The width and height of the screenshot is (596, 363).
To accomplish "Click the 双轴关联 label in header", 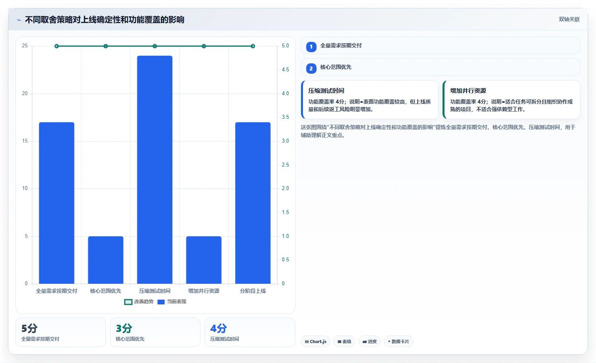I will [x=569, y=20].
